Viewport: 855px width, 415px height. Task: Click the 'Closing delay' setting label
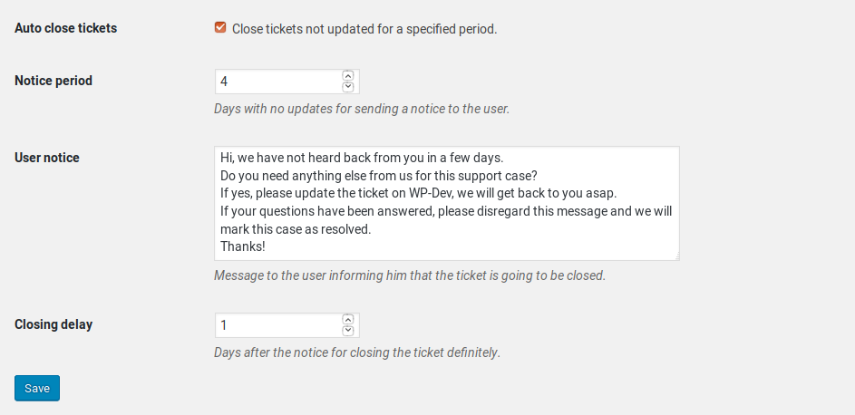53,324
